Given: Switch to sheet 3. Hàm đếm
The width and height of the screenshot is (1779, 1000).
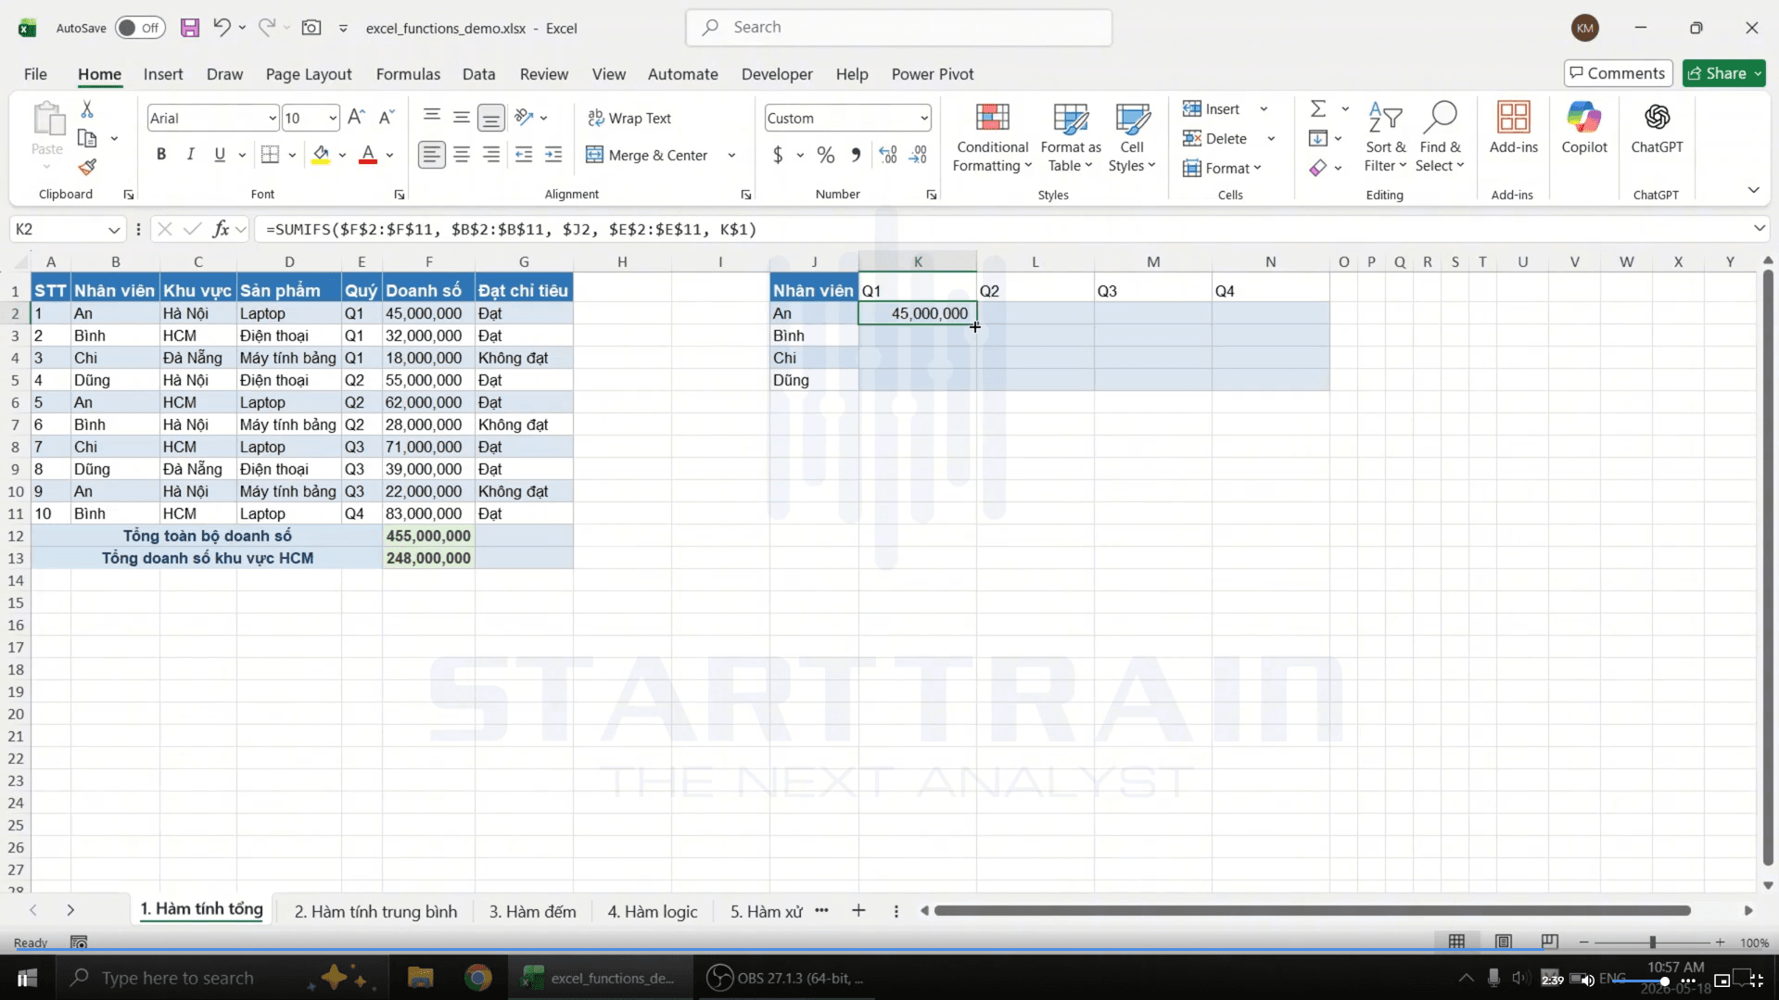Looking at the screenshot, I should (x=532, y=912).
